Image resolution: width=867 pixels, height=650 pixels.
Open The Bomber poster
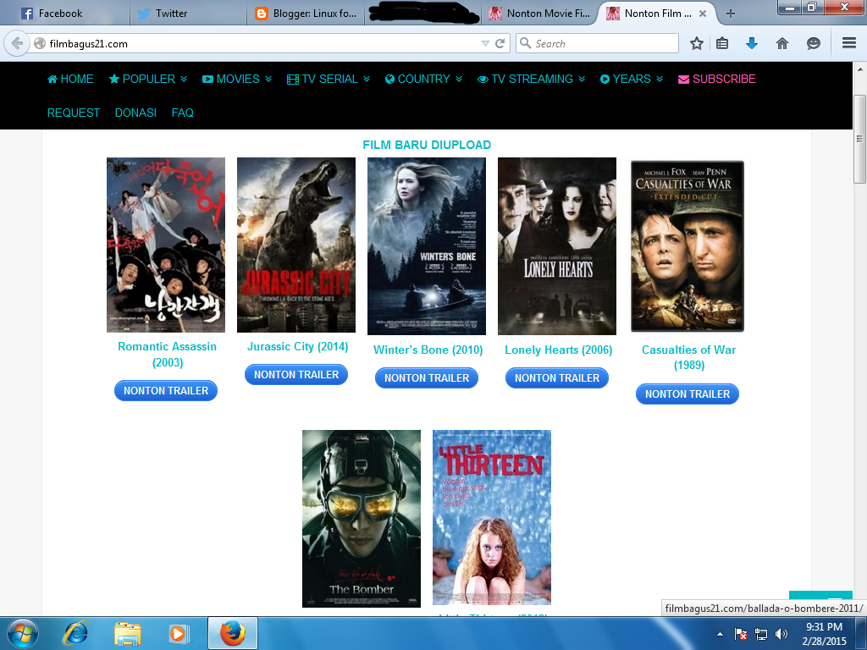(x=362, y=519)
